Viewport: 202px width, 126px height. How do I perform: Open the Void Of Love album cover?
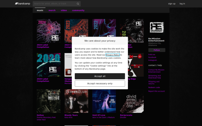pos(104,101)
